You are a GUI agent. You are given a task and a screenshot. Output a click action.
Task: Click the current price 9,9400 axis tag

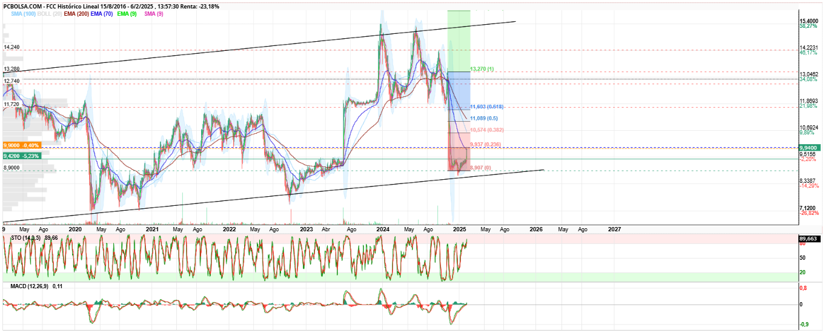click(809, 147)
